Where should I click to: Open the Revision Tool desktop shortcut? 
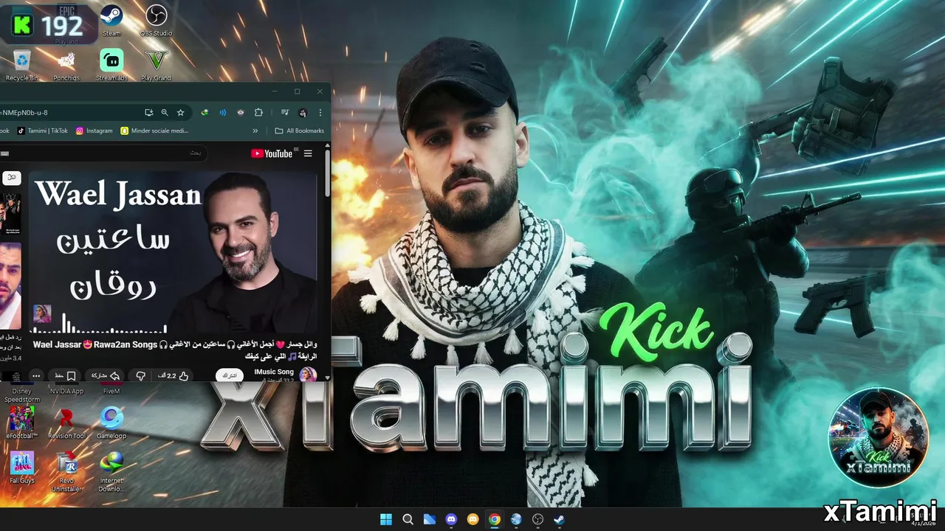pyautogui.click(x=66, y=423)
